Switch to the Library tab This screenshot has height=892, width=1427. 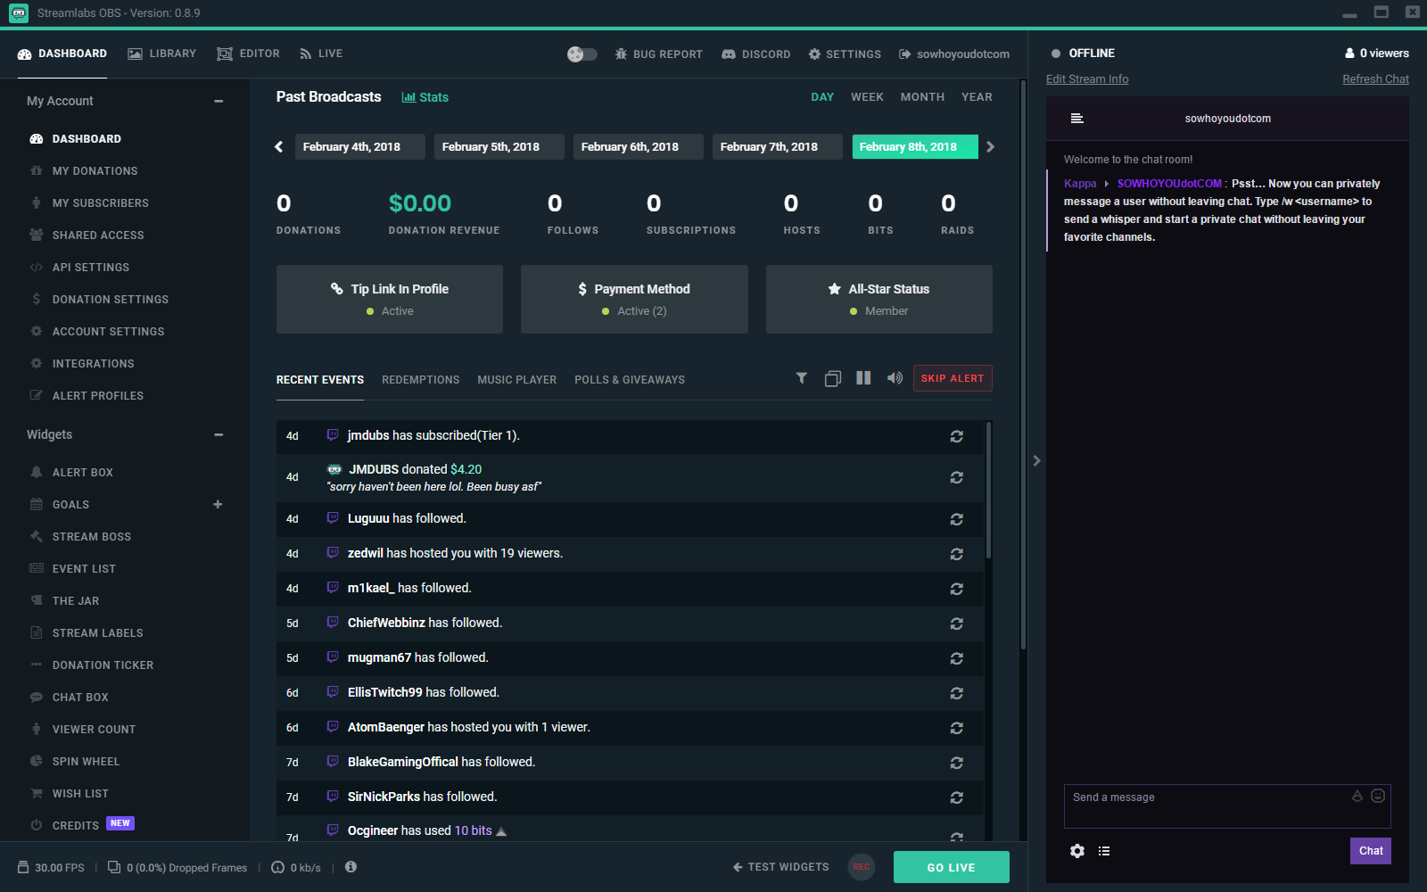(161, 54)
